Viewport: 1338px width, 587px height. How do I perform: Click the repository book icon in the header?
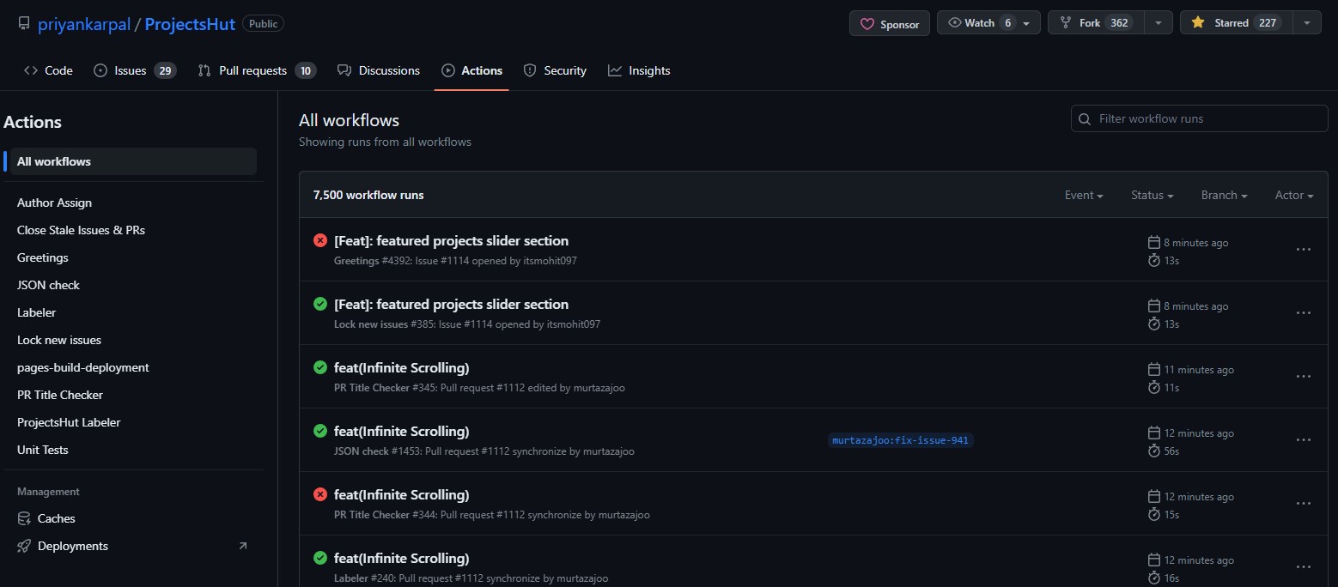coord(23,23)
